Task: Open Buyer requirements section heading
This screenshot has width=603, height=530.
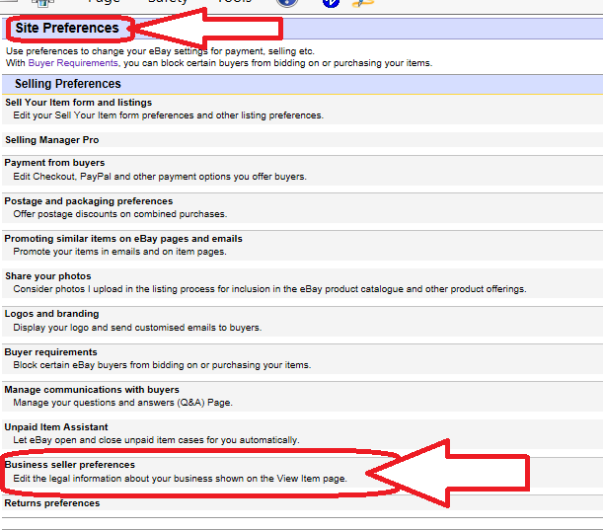Action: point(50,352)
